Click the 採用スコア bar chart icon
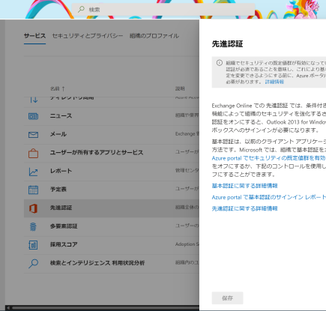 pos(33,245)
